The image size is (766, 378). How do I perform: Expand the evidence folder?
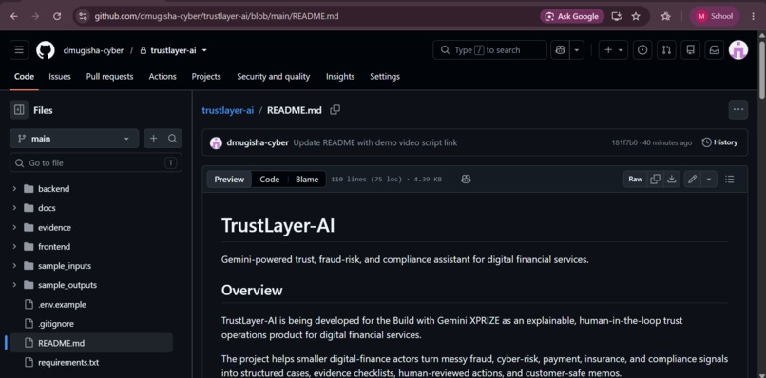(14, 228)
